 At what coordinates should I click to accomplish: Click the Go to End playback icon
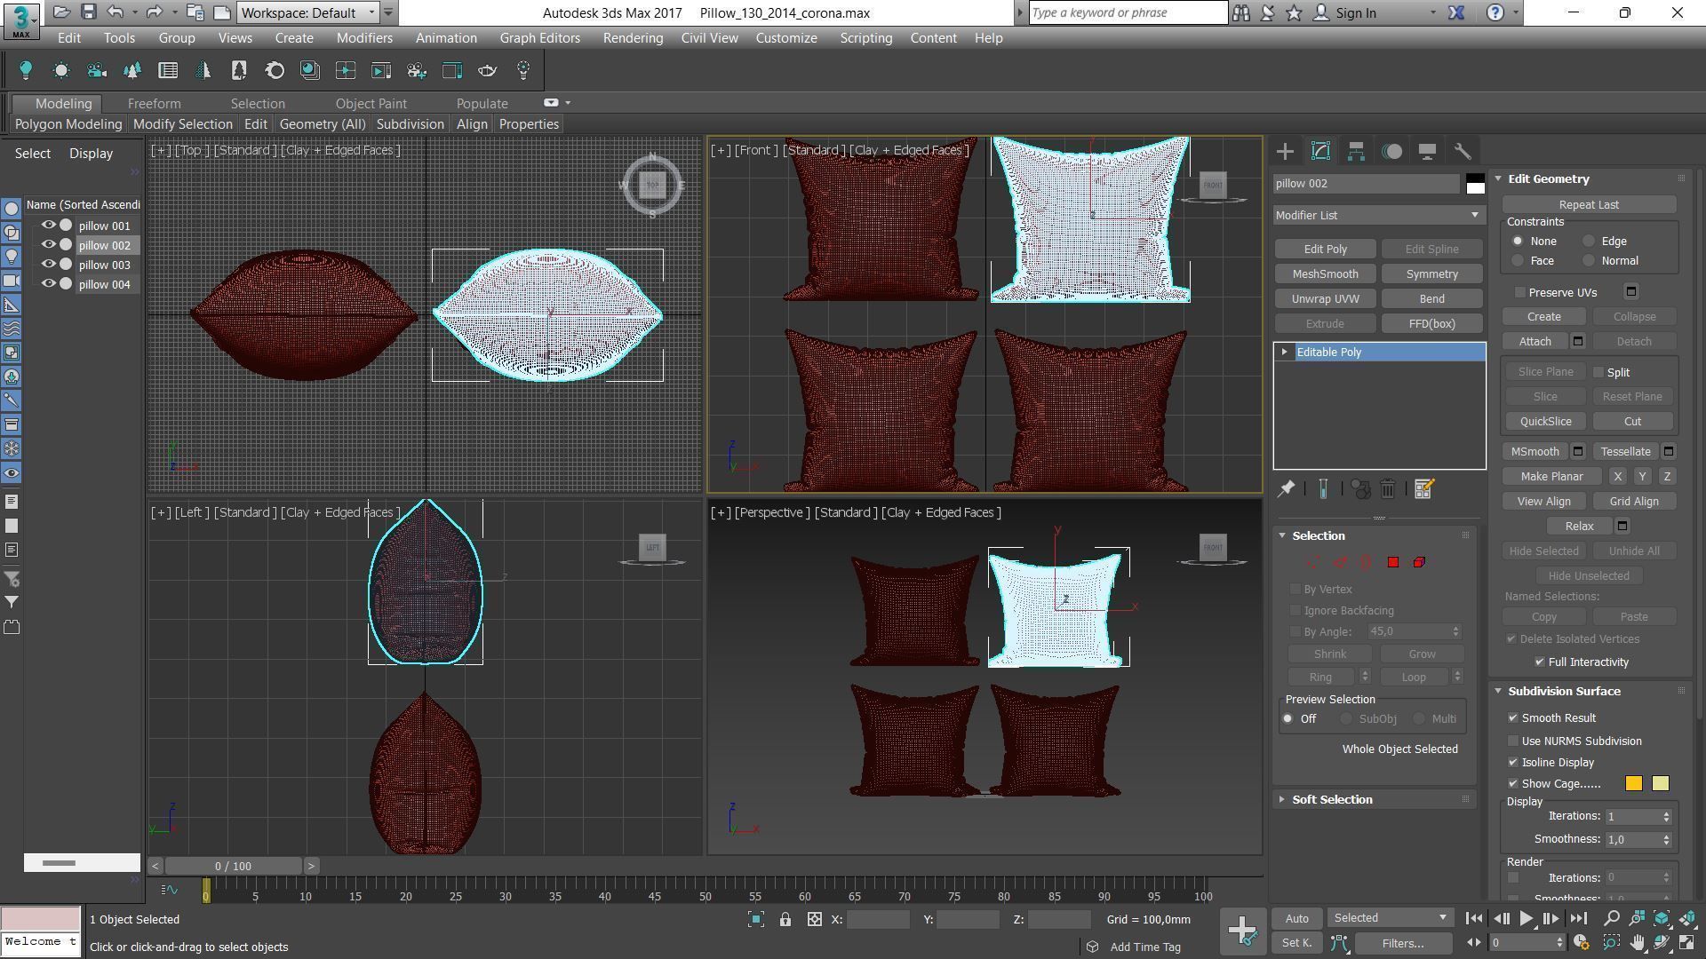tap(1579, 919)
